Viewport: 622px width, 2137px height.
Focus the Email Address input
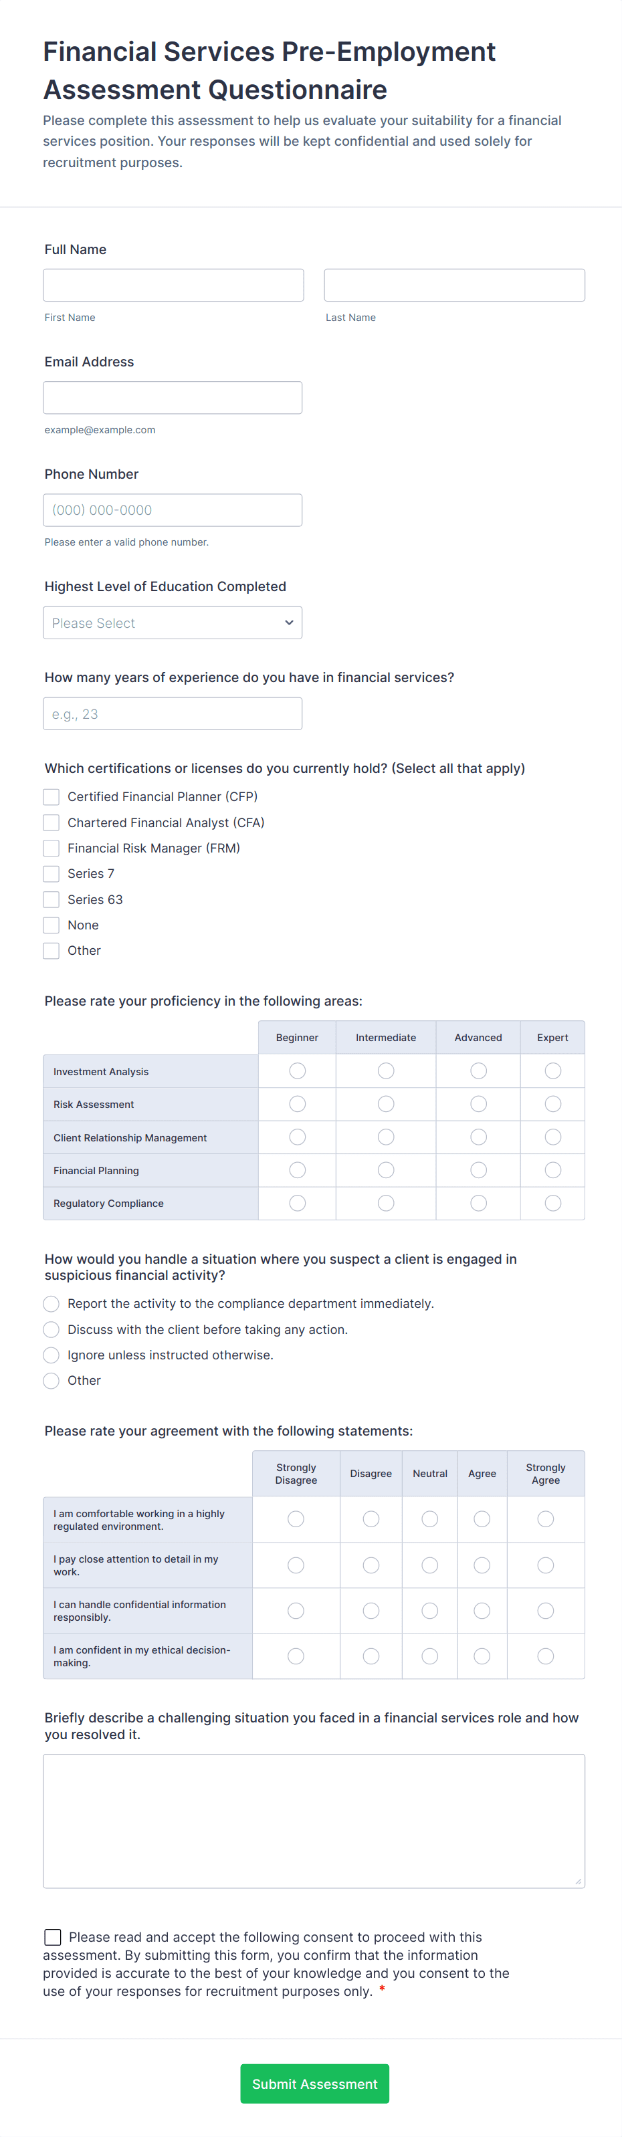[x=173, y=397]
